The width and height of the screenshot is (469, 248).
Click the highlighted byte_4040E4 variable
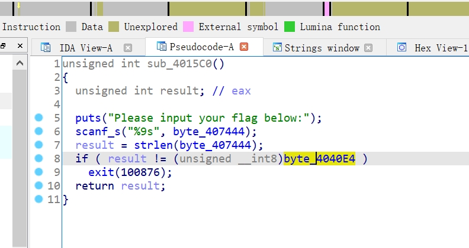pyautogui.click(x=319, y=158)
